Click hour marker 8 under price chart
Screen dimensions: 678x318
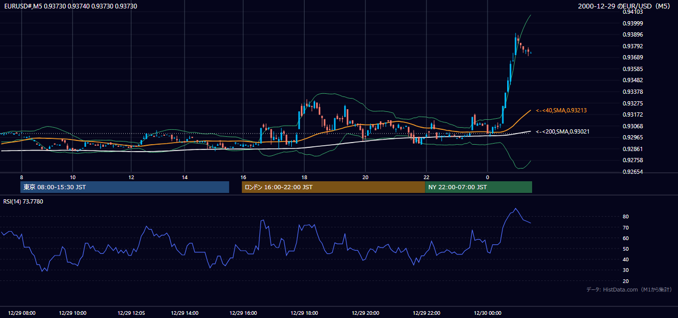(x=22, y=177)
